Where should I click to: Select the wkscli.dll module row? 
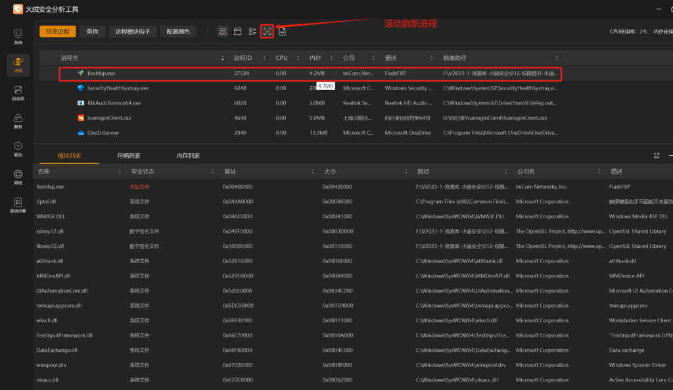(353, 320)
